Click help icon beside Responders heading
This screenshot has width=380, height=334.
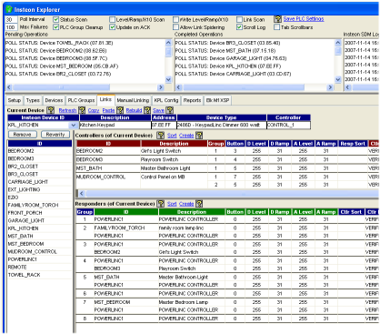point(161,204)
